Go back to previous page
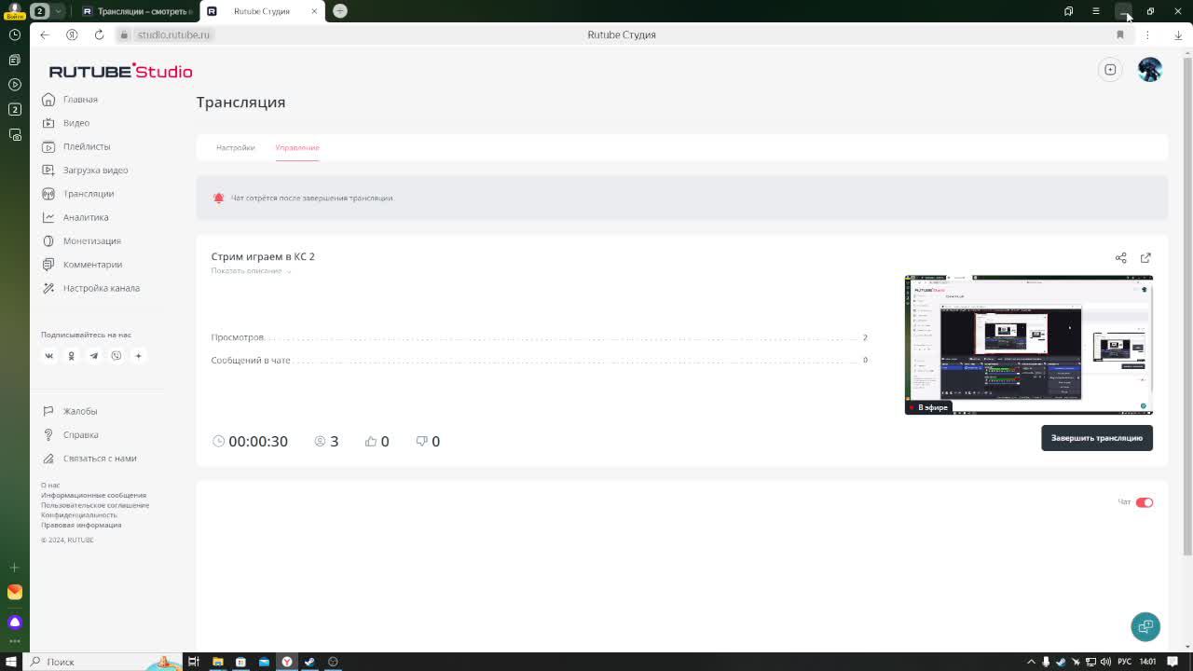 [45, 34]
